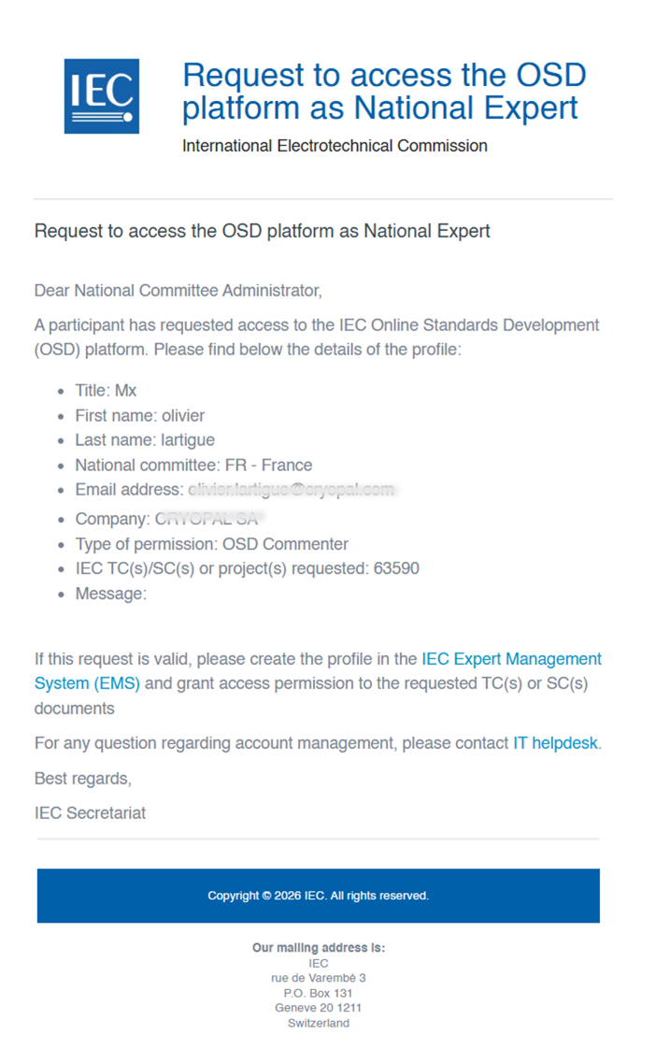This screenshot has width=670, height=1063.
Task: Click the 'Type of permission: OSD Commenter' line
Action: click(211, 544)
